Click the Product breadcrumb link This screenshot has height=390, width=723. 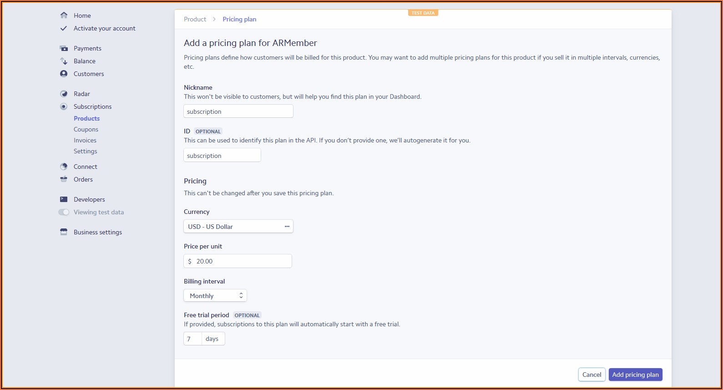(x=195, y=19)
